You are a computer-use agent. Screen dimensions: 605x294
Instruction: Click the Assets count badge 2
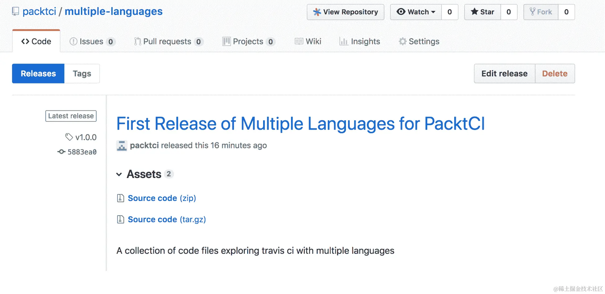point(169,174)
